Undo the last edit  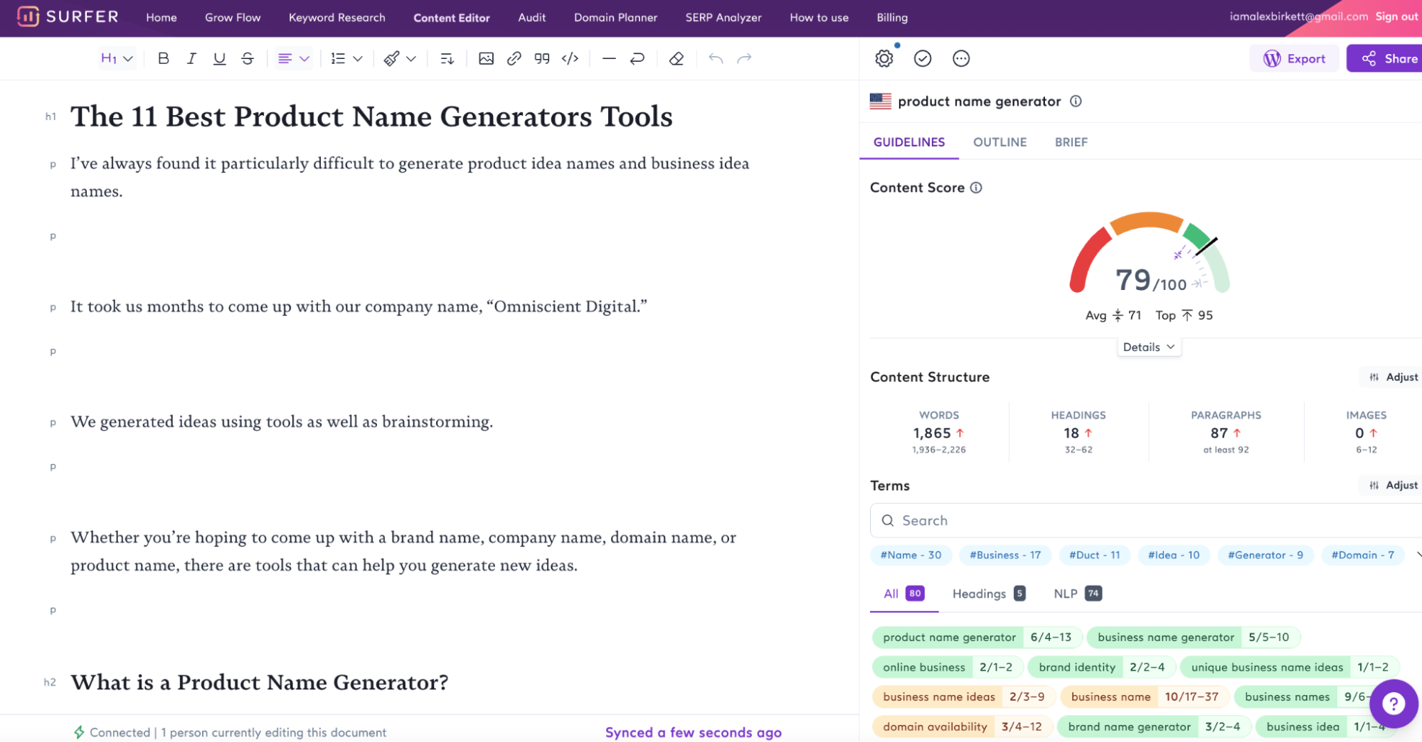[x=716, y=58]
